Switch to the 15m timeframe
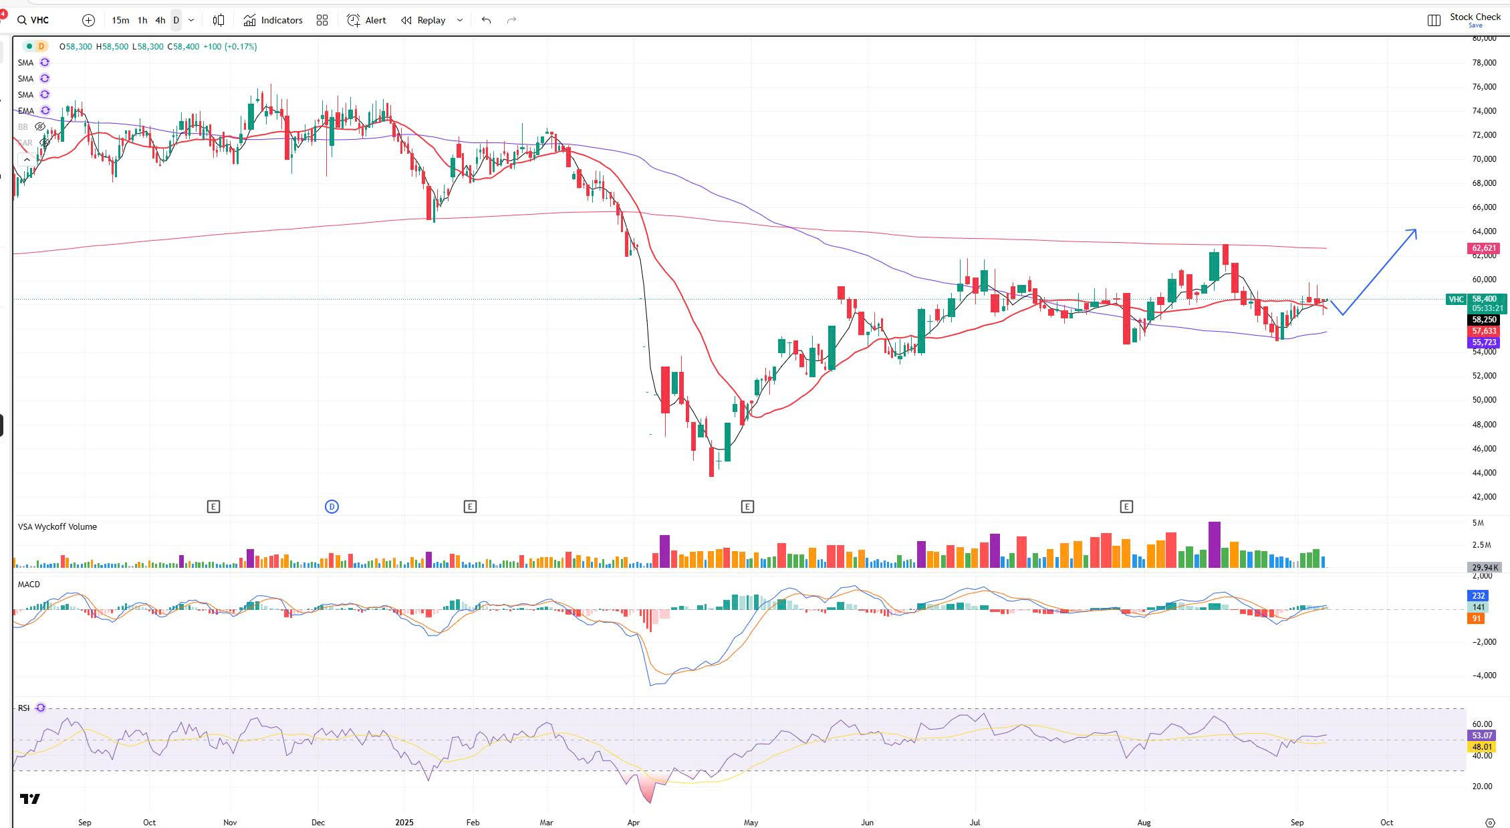The image size is (1510, 828). (x=120, y=21)
